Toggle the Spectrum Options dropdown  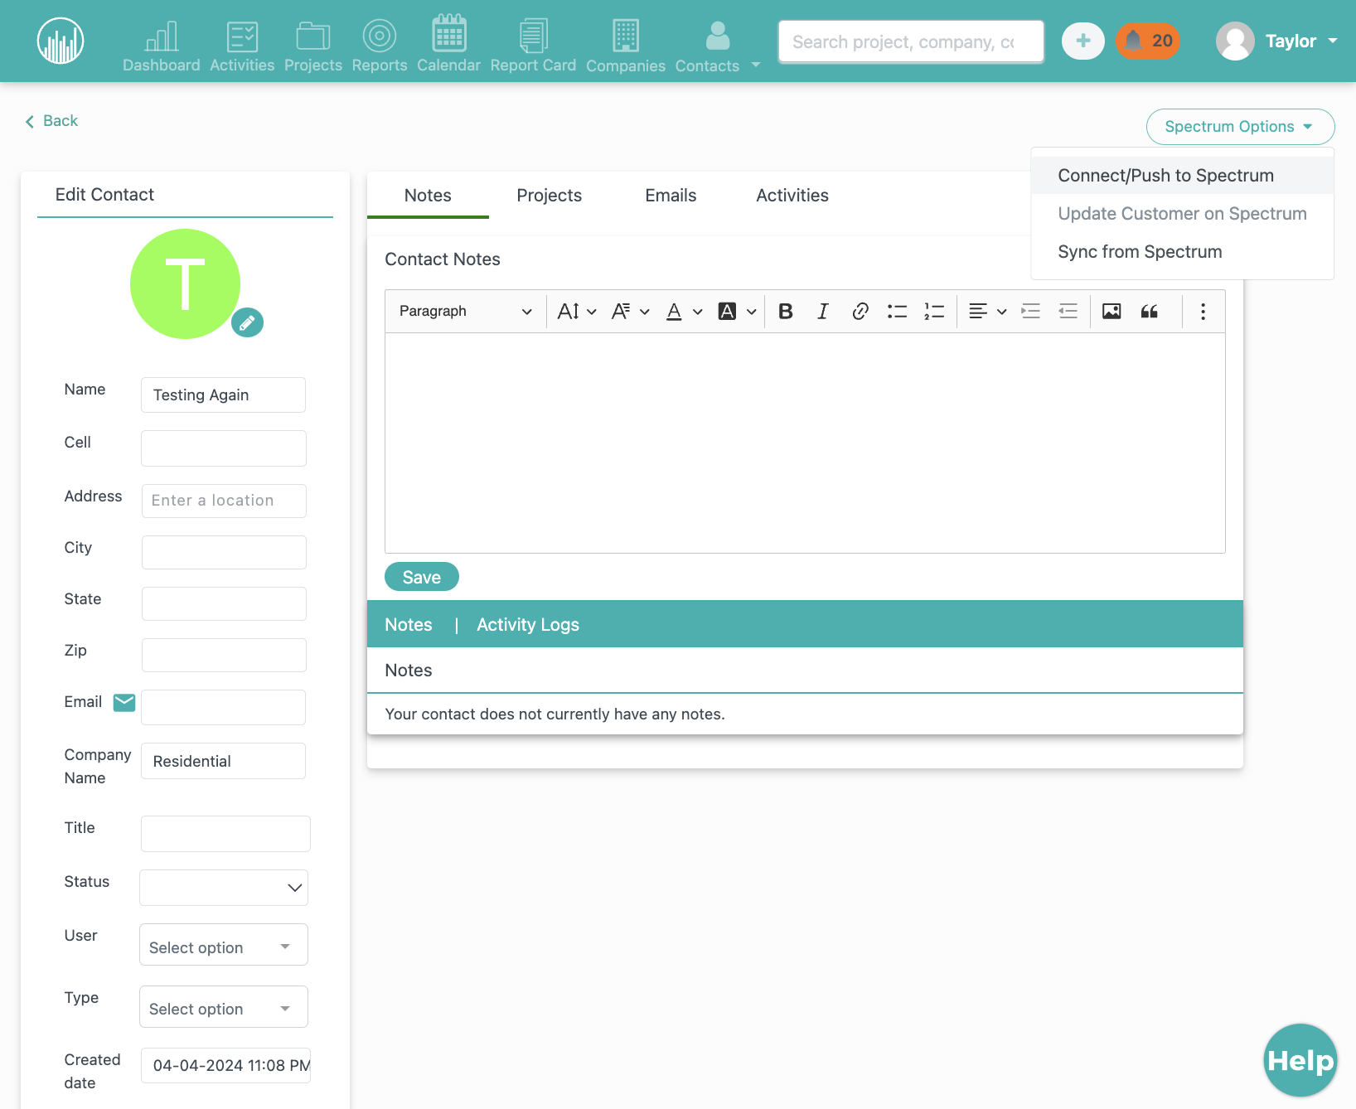pos(1240,127)
